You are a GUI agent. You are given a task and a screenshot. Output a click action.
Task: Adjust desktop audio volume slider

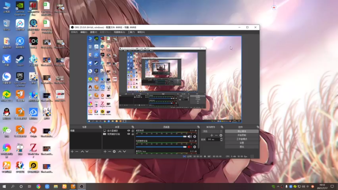pos(161,136)
